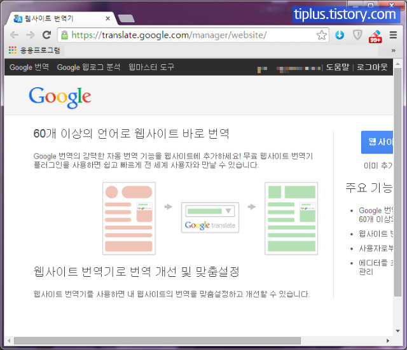The height and width of the screenshot is (350, 407).
Task: Open the shield extension icon
Action: point(357,35)
